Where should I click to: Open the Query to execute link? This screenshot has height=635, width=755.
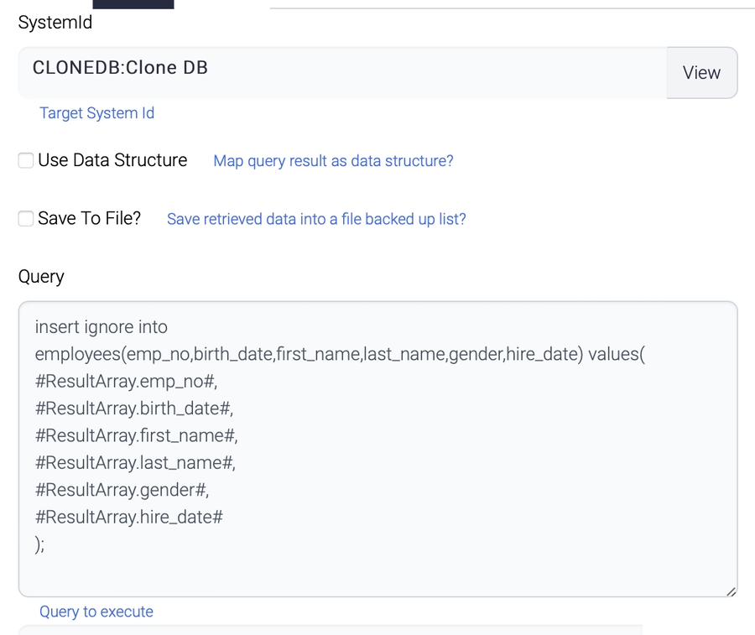pyautogui.click(x=96, y=611)
